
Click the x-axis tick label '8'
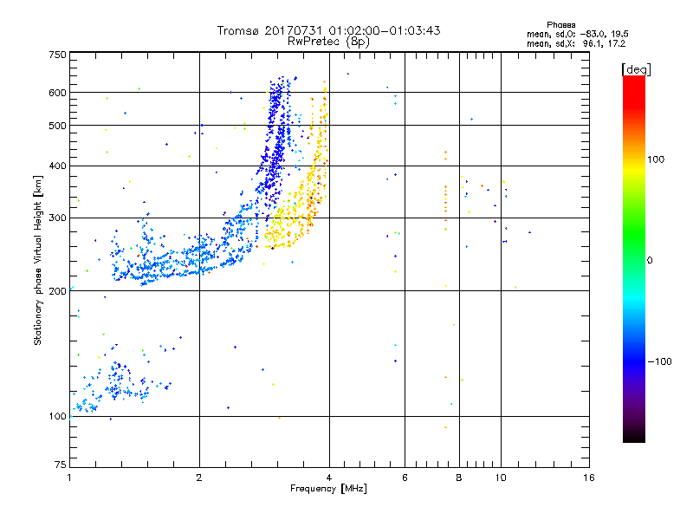tap(459, 478)
